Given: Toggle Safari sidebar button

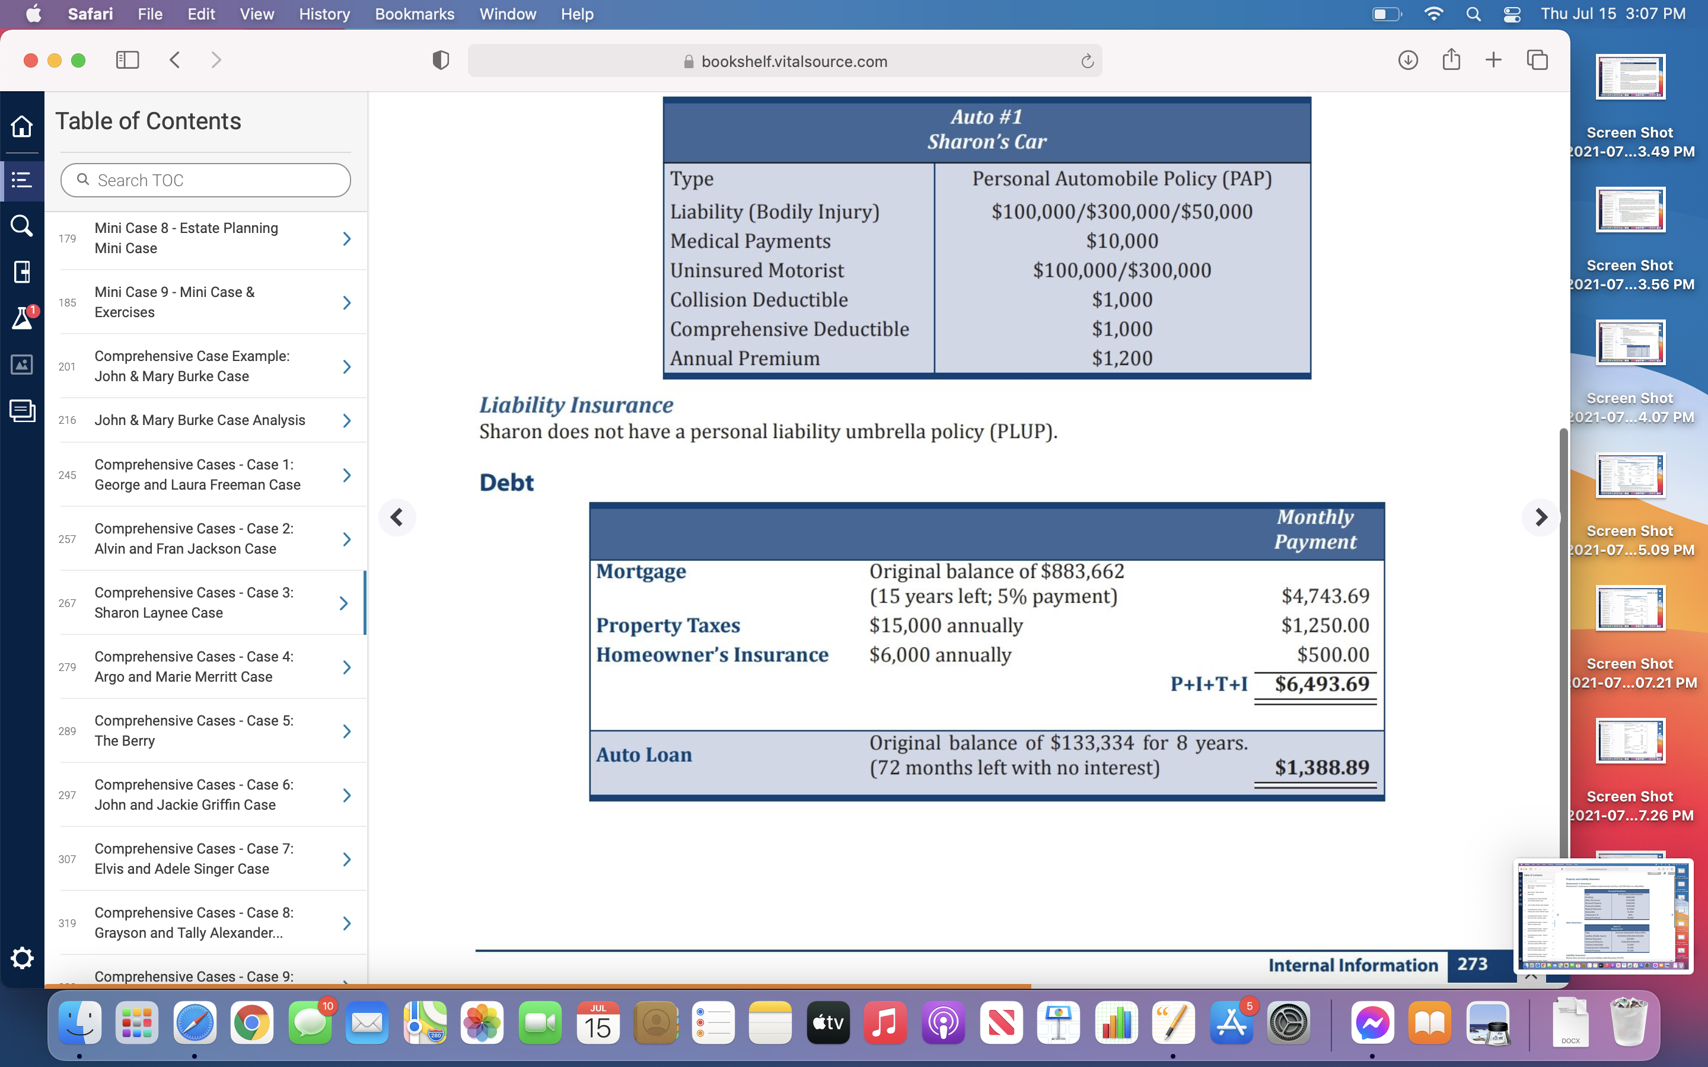Looking at the screenshot, I should [x=127, y=60].
